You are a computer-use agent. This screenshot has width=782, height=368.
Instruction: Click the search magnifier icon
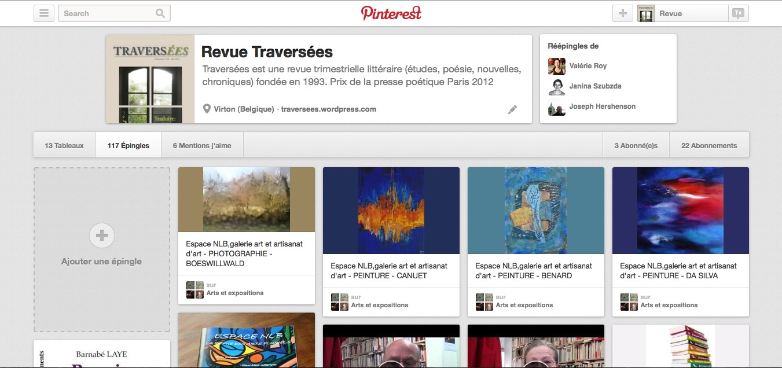pos(160,13)
